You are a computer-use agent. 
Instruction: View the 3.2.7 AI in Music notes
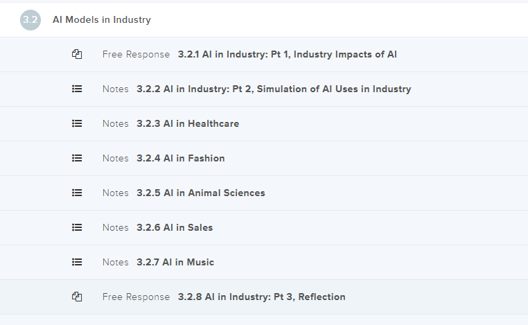tap(175, 262)
